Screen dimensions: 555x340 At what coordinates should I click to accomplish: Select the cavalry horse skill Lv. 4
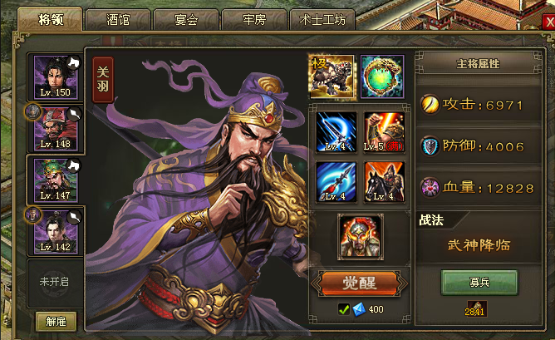tap(384, 182)
